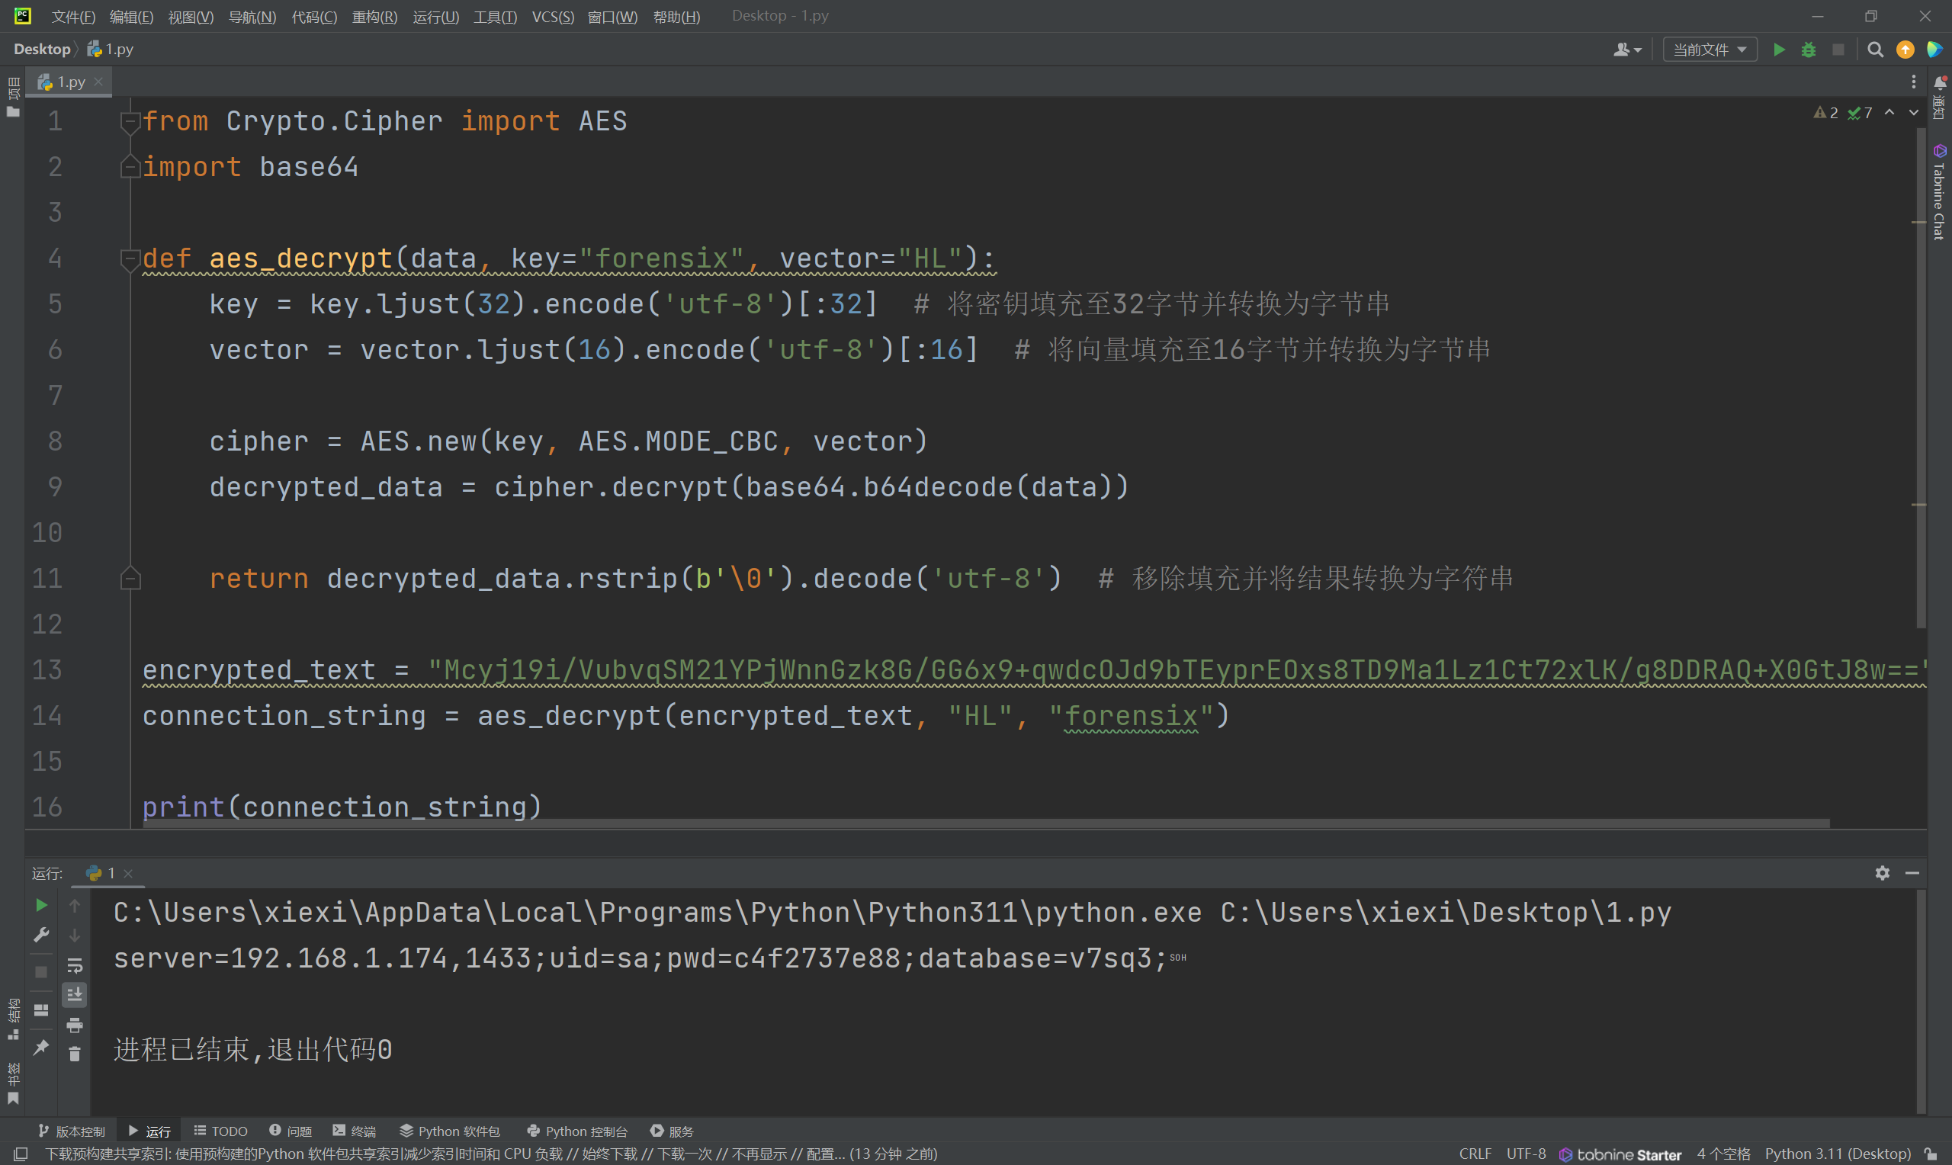1952x1165 pixels.
Task: Rerun script from Run panel play icon
Action: coord(42,905)
